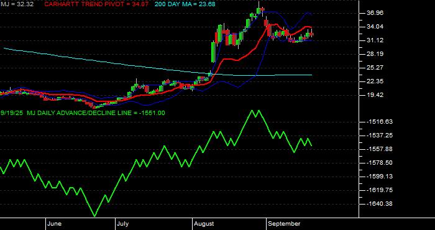Screen dimensions: 435x230
Task: Click the 36.96 price axis value
Action: pyautogui.click(x=375, y=13)
